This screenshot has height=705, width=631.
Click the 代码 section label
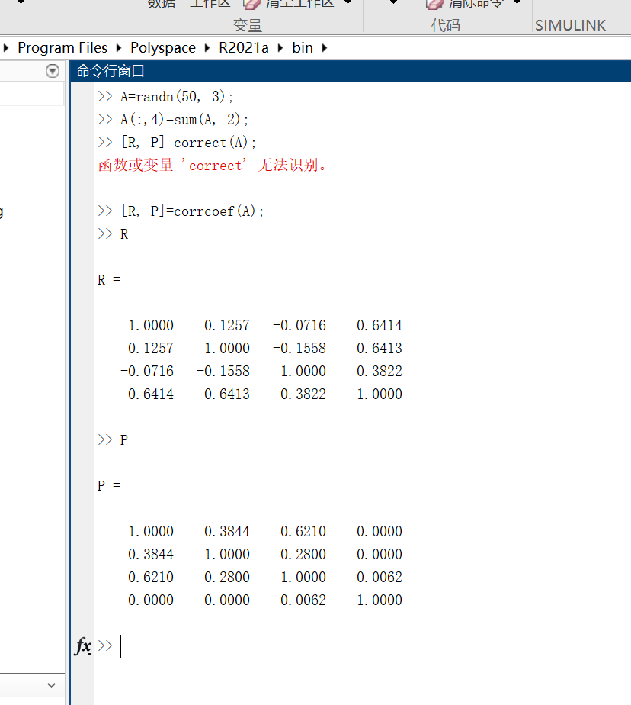446,26
